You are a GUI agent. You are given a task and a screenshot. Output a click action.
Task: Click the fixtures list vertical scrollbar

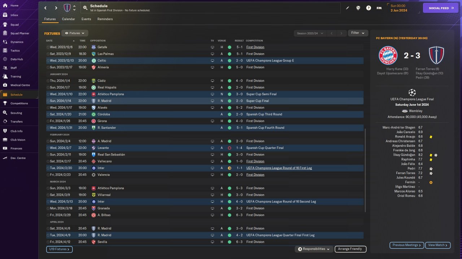pos(365,171)
